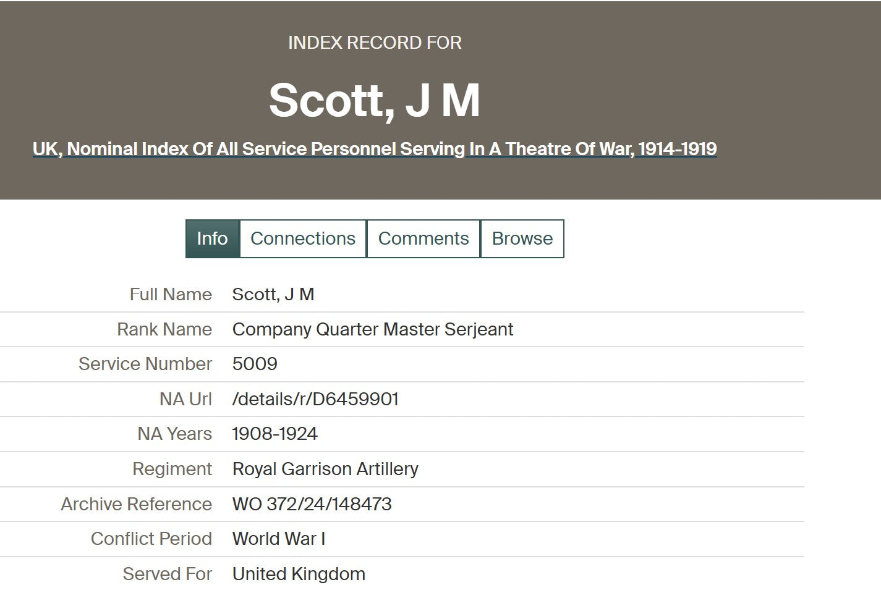Go to the Browse tab
The width and height of the screenshot is (881, 590).
point(522,238)
